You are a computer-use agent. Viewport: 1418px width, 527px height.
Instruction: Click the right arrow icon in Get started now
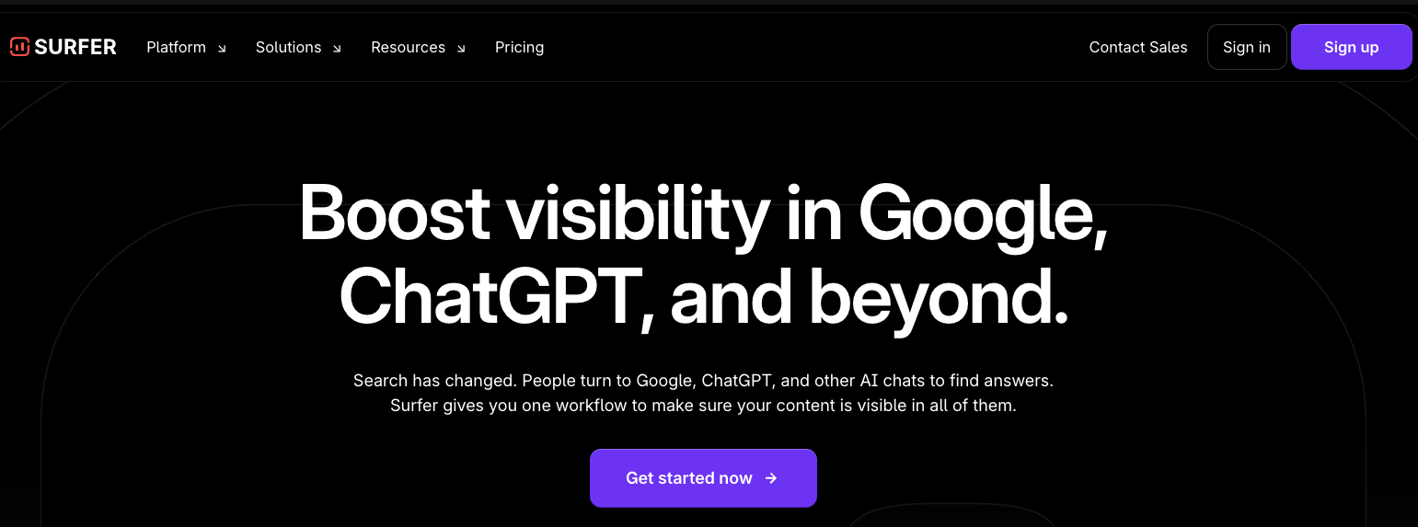pos(771,478)
